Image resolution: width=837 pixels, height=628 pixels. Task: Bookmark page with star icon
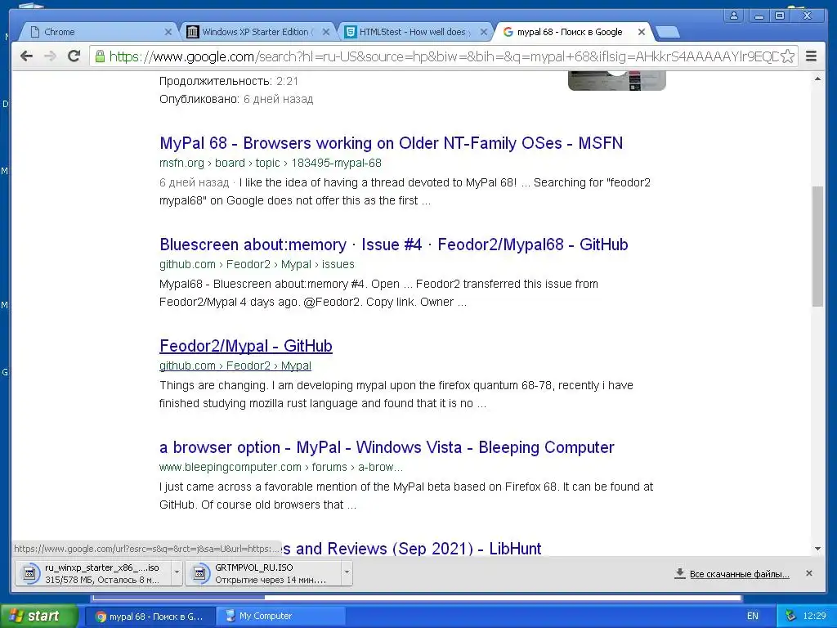[788, 56]
